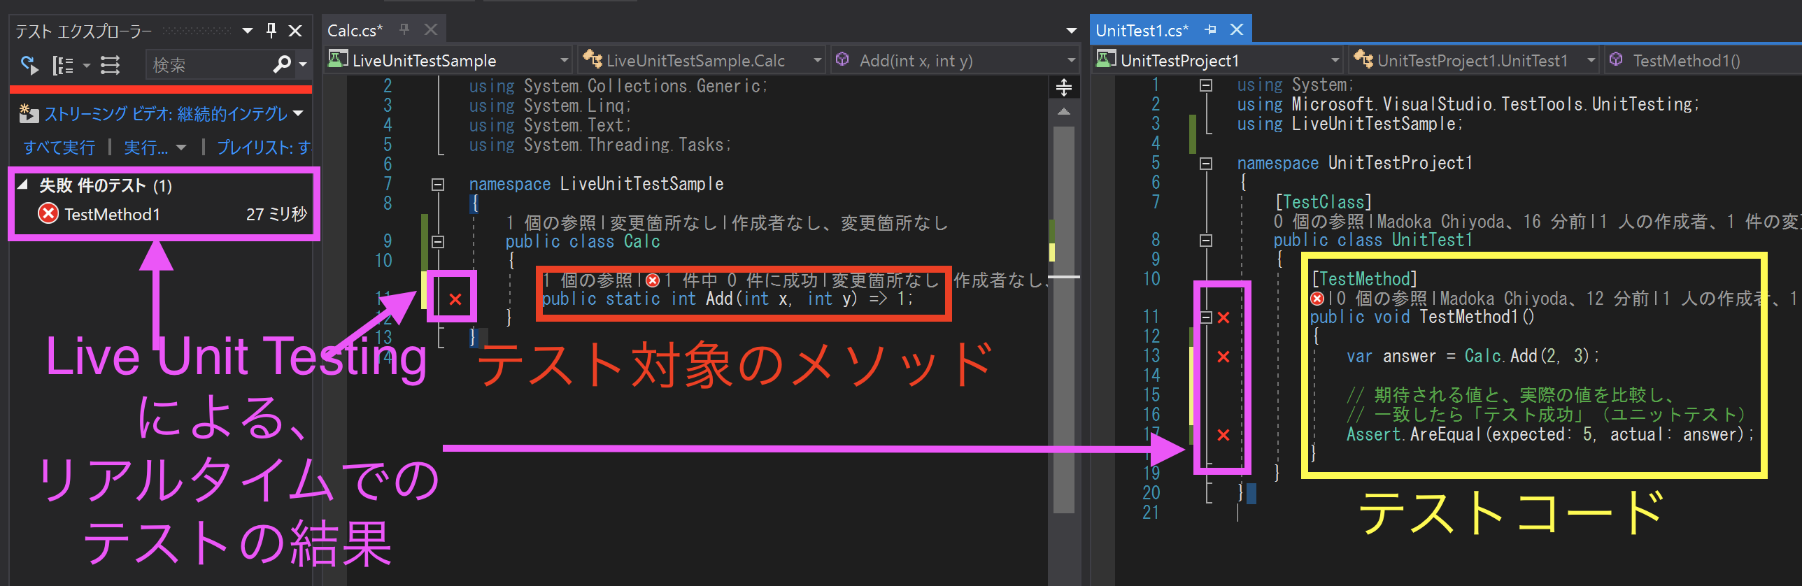This screenshot has width=1802, height=586.
Task: Click the pin icon on the UnitTest1.cs tab
Action: click(1210, 30)
